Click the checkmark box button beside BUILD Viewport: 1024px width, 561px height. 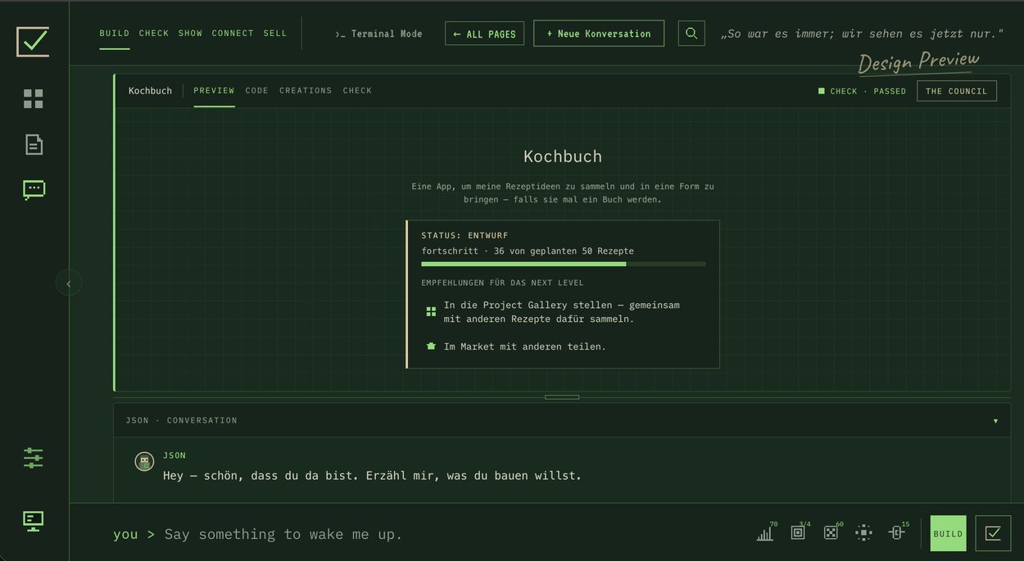click(x=993, y=533)
